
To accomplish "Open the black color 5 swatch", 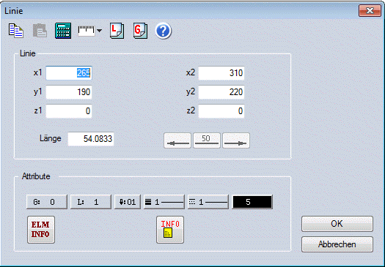I will tap(252, 202).
